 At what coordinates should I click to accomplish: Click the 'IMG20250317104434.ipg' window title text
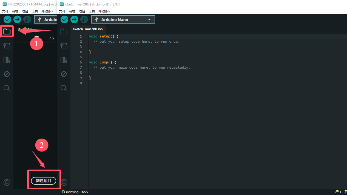tap(28, 4)
